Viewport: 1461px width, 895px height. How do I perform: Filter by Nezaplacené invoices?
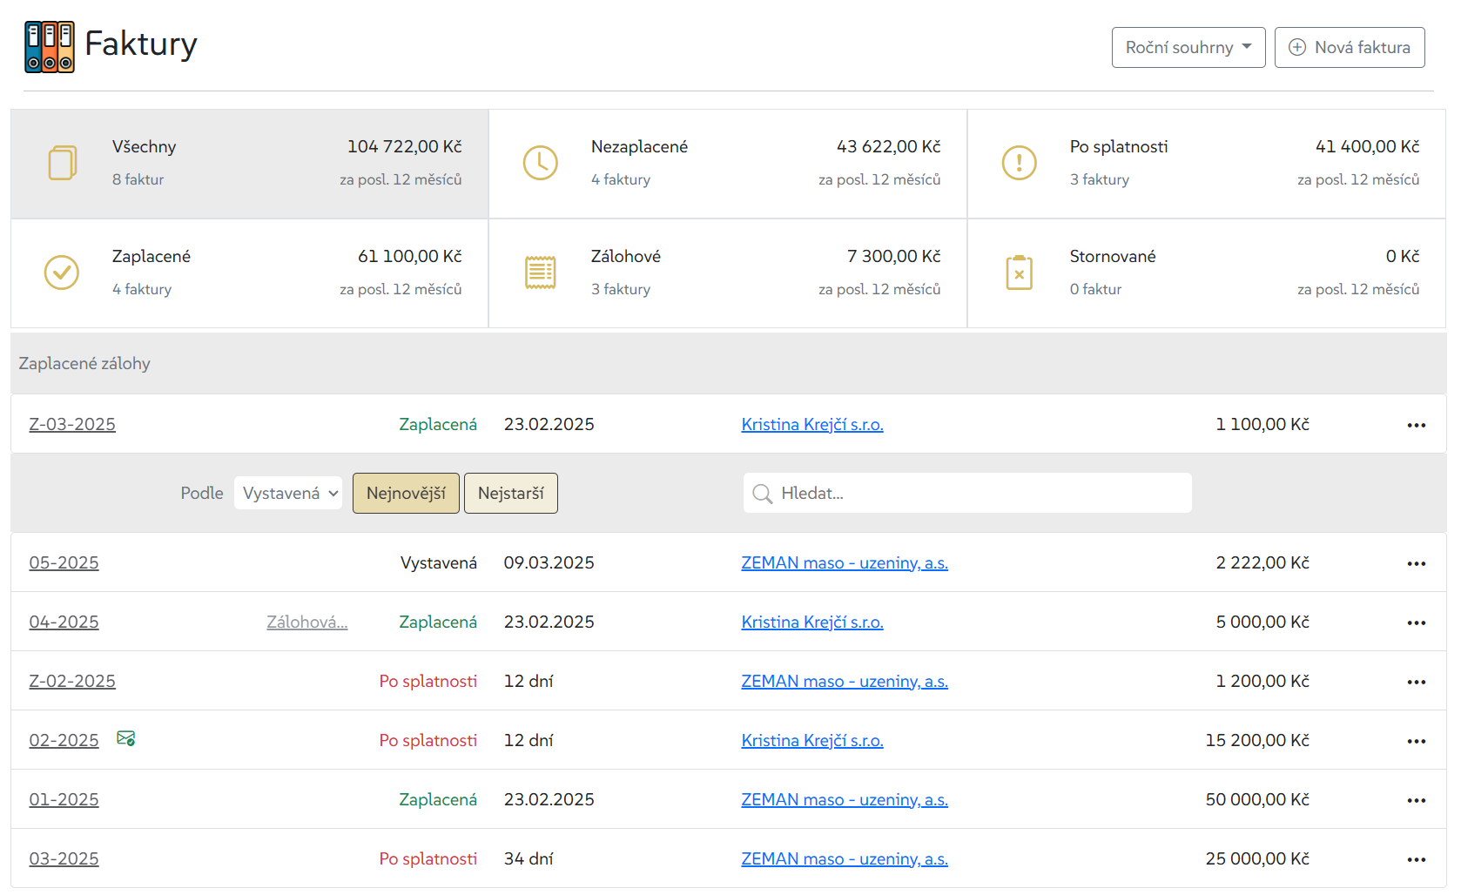click(728, 164)
